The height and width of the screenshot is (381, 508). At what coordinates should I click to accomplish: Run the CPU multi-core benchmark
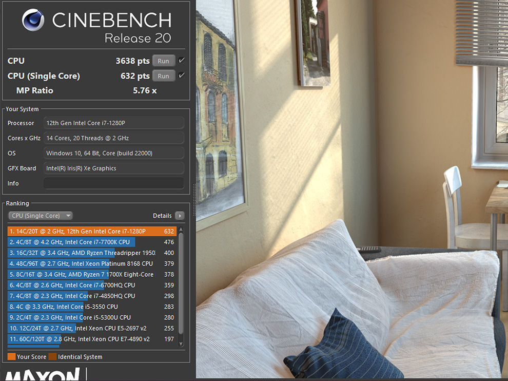pos(163,61)
